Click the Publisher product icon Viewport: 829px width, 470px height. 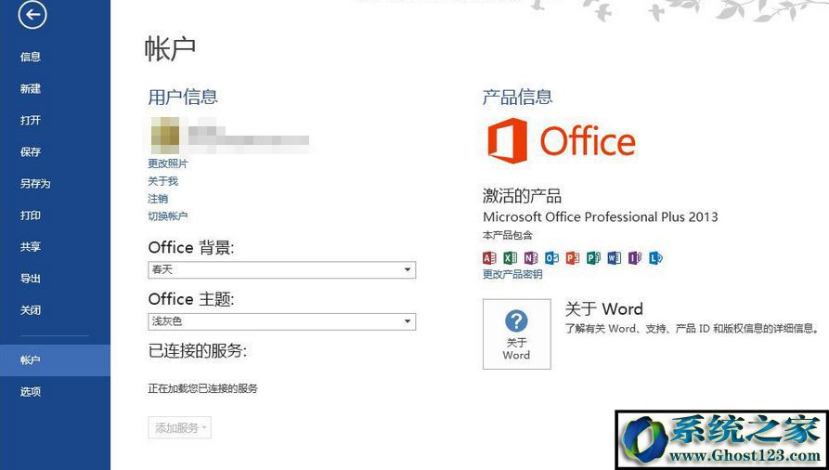tap(593, 258)
